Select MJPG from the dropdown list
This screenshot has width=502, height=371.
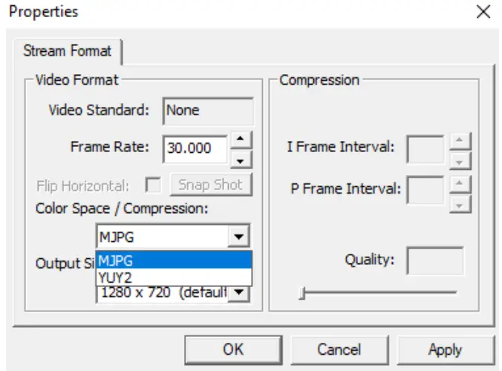click(174, 259)
